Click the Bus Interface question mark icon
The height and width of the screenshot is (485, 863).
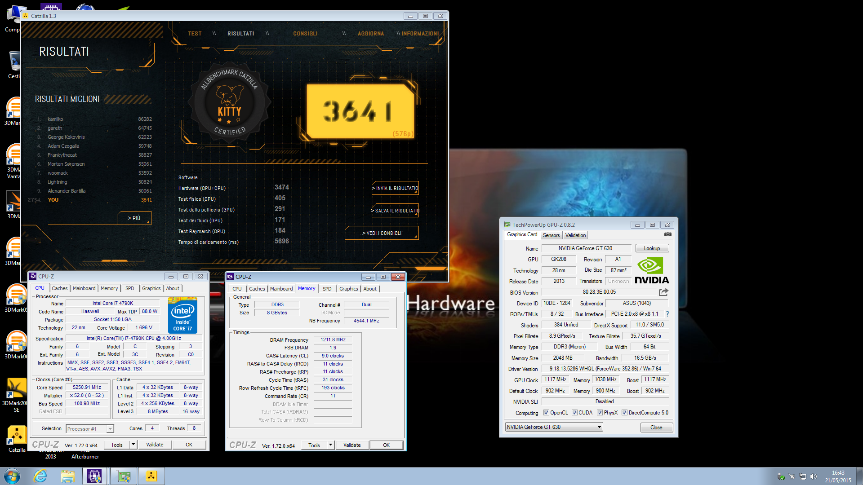click(x=667, y=314)
